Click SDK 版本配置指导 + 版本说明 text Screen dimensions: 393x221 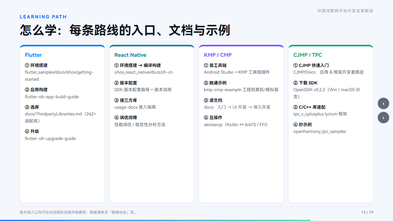(143, 90)
